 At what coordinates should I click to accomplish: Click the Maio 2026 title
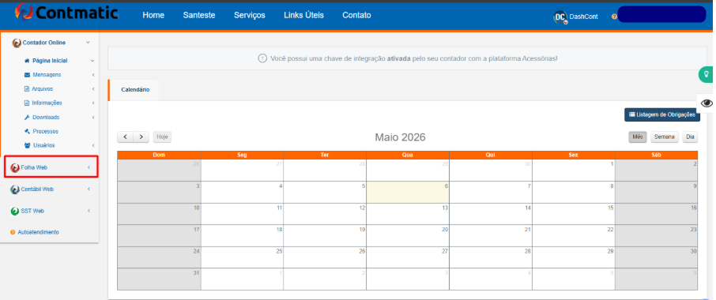click(400, 137)
